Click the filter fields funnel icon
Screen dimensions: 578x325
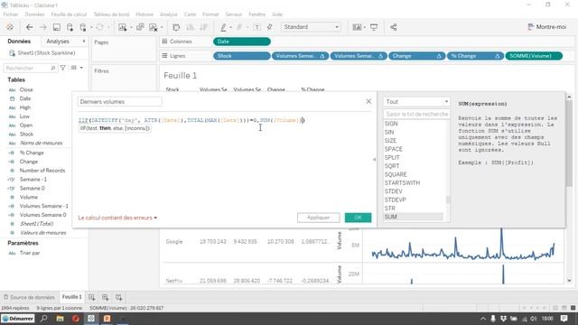[63, 68]
